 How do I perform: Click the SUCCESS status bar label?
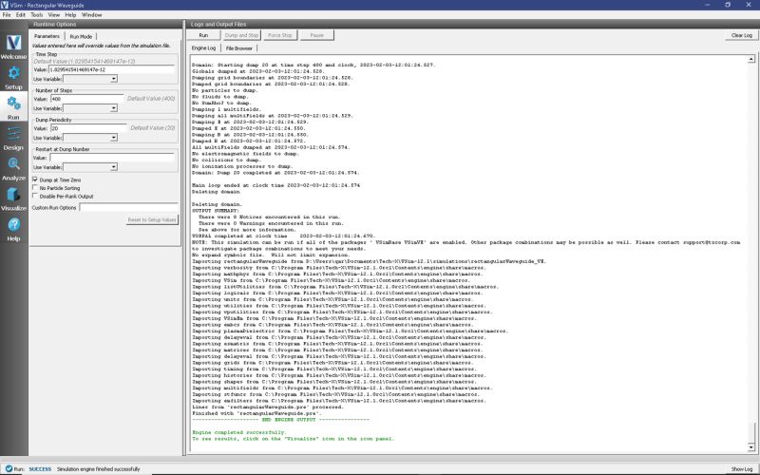point(40,469)
